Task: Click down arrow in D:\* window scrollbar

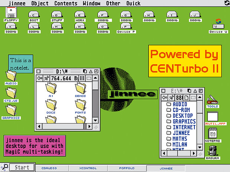Action: pos(95,120)
